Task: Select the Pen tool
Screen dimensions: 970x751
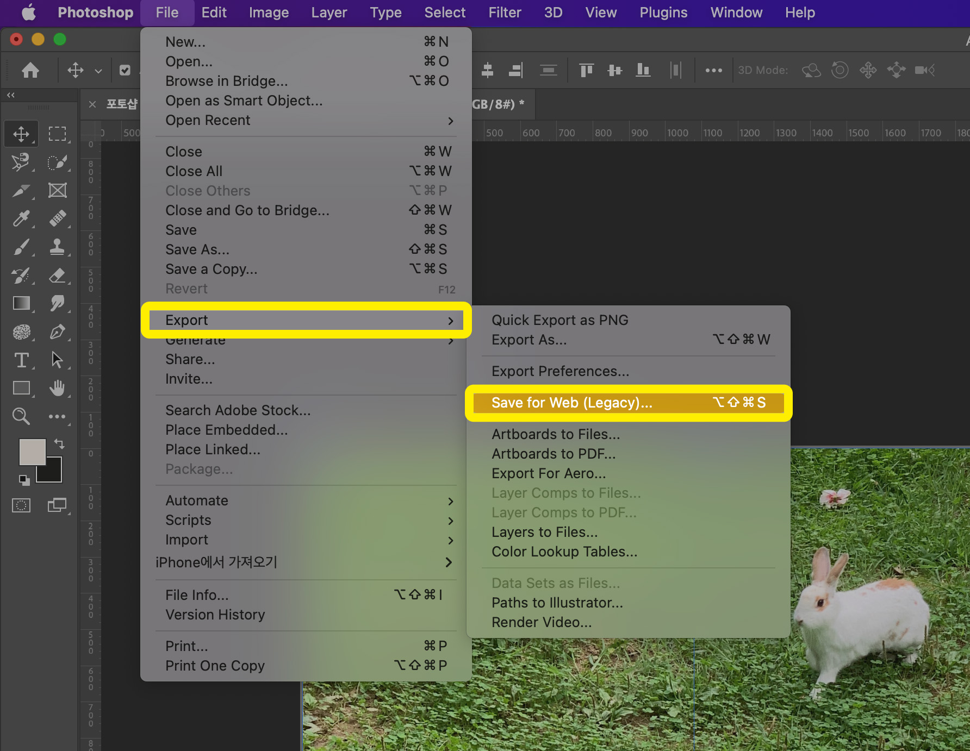Action: click(57, 331)
